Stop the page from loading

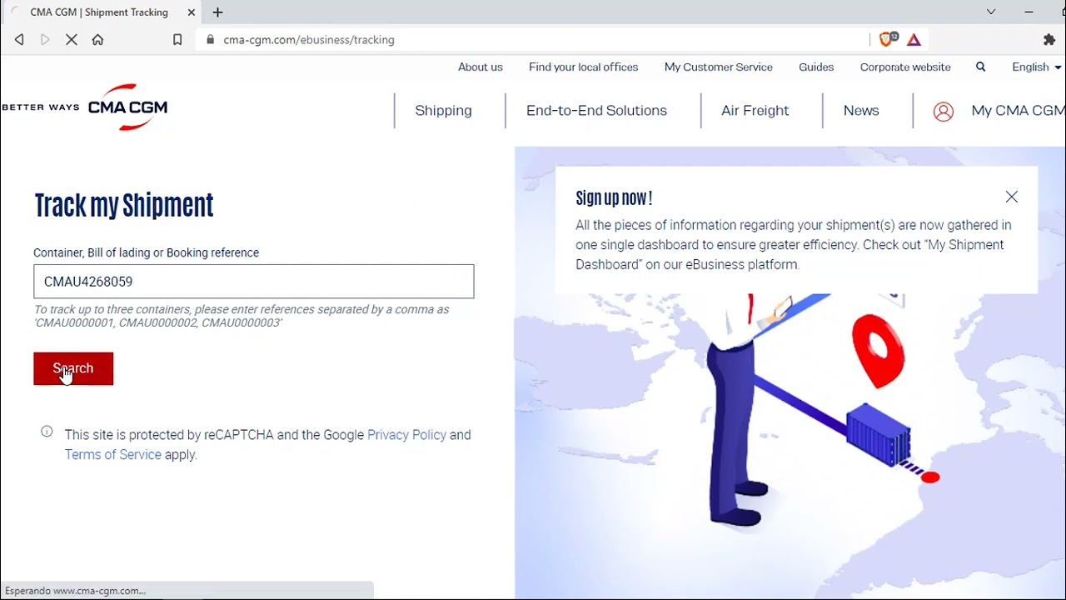click(x=72, y=39)
